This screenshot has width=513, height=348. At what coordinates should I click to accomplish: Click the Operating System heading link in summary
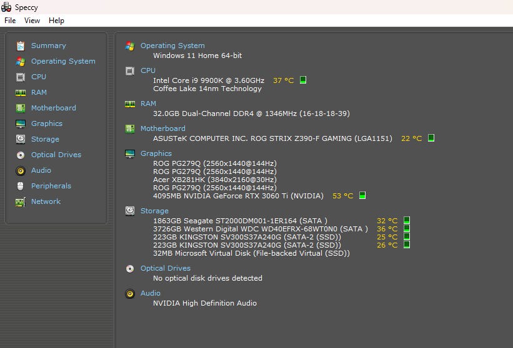pyautogui.click(x=172, y=46)
